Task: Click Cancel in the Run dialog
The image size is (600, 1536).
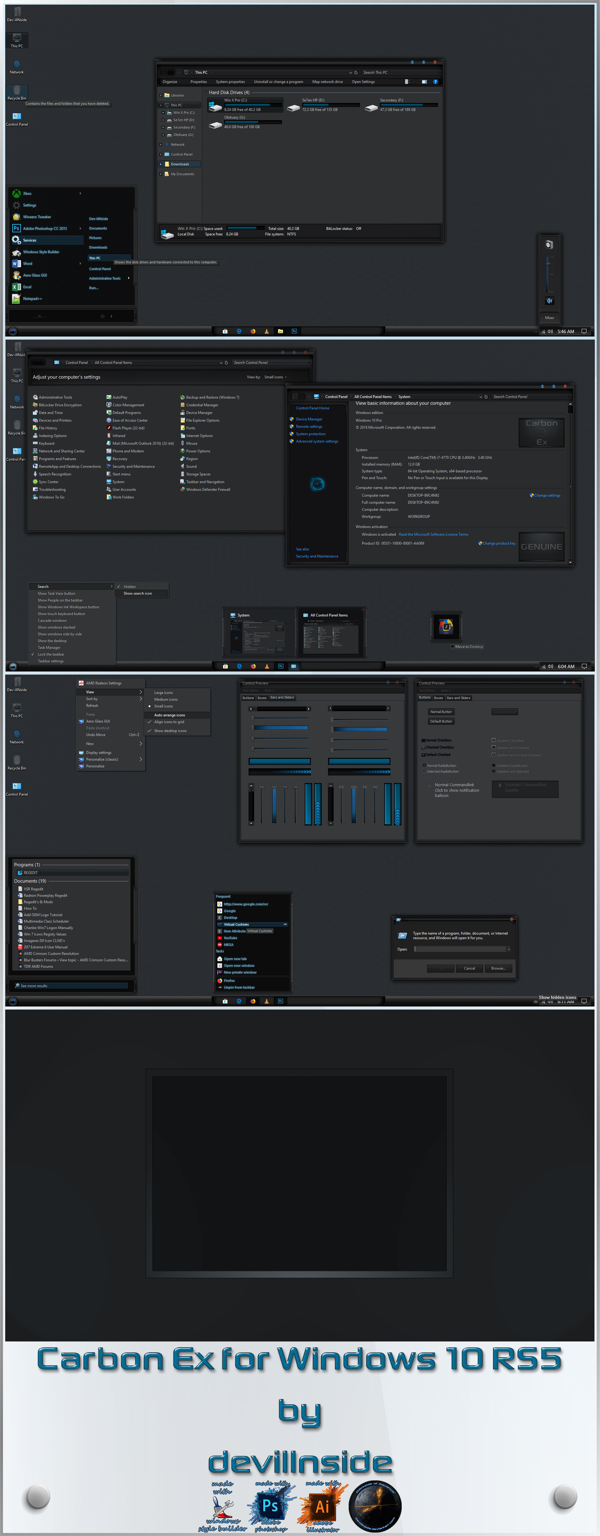Action: point(470,968)
